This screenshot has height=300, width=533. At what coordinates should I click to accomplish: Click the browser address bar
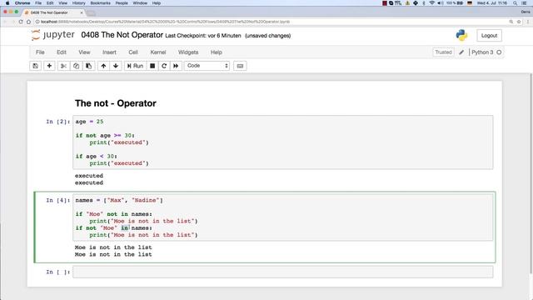pyautogui.click(x=268, y=22)
